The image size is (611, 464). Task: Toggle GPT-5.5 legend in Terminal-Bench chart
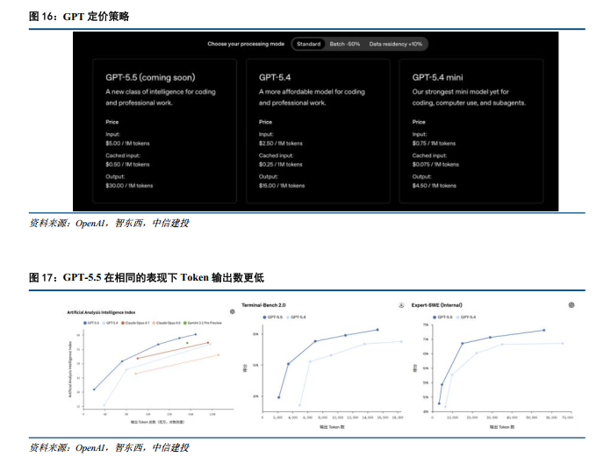tap(273, 318)
